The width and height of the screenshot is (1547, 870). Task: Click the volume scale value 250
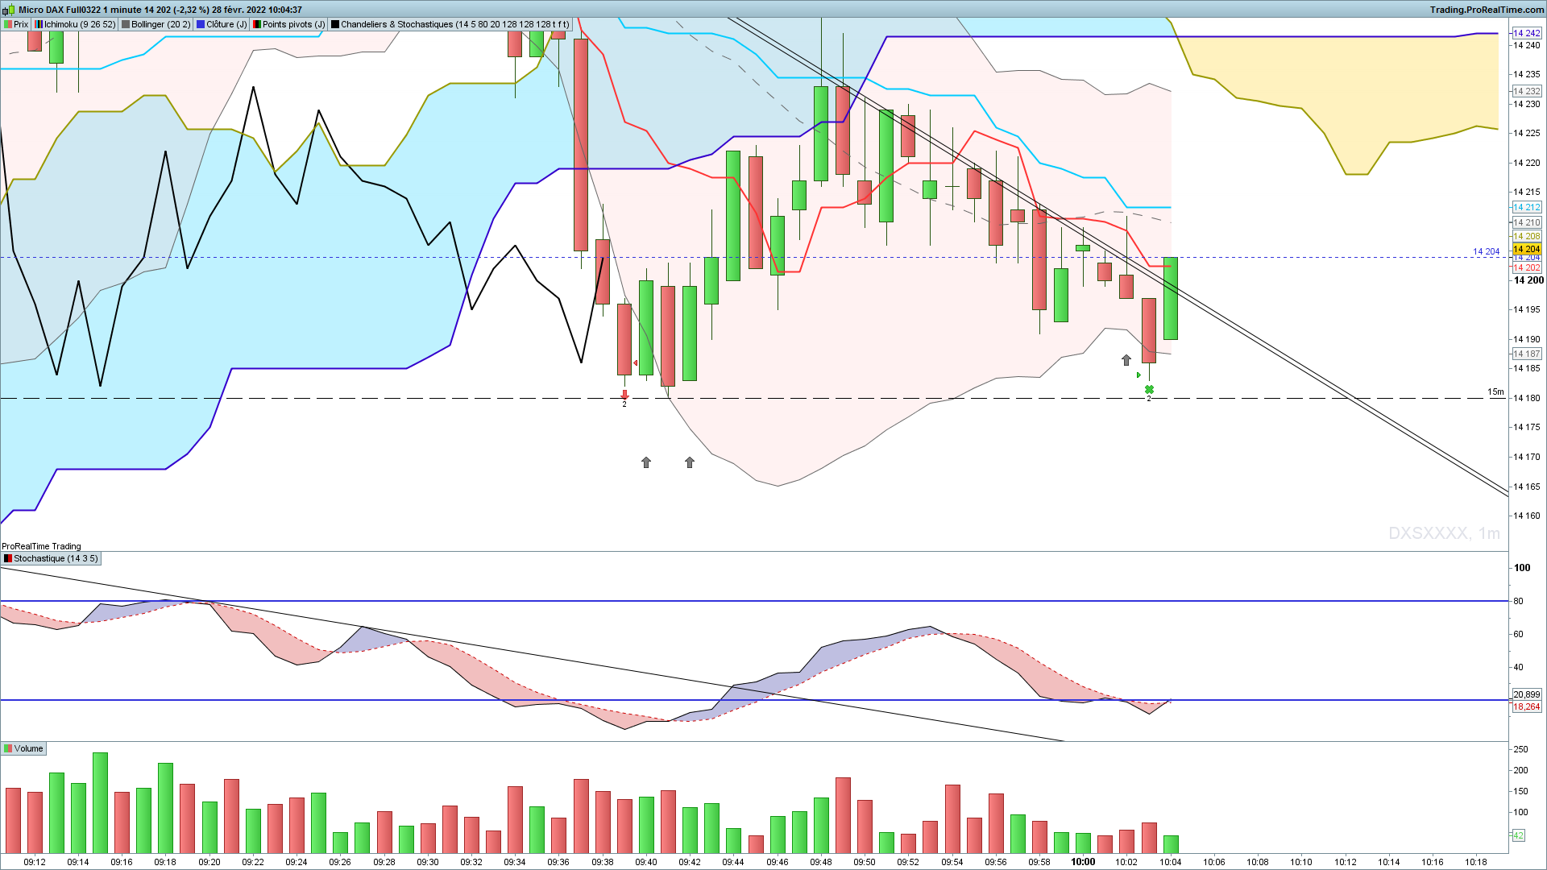pyautogui.click(x=1521, y=749)
